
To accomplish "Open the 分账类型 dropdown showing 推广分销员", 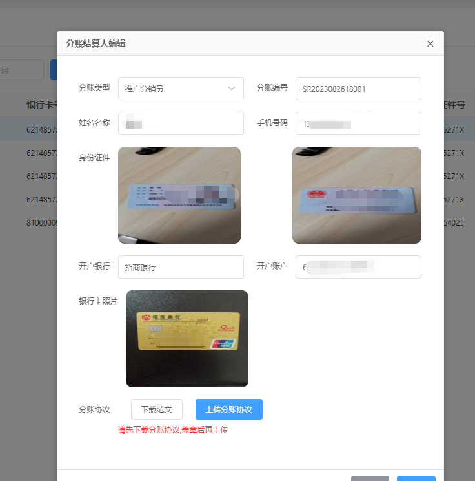I will [174, 89].
